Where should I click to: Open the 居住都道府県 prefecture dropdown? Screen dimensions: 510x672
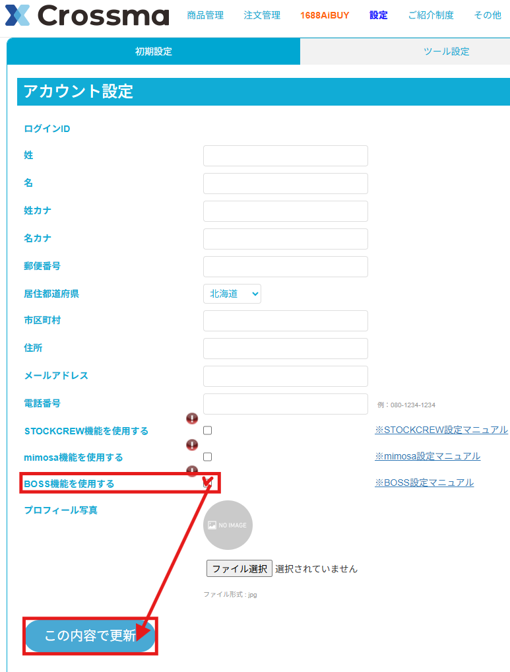point(232,294)
